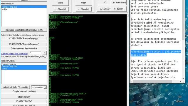This screenshot has width=188, height=106.
Task: Click 'Şuan için telit modem boştur' text
Action: pos(152,19)
